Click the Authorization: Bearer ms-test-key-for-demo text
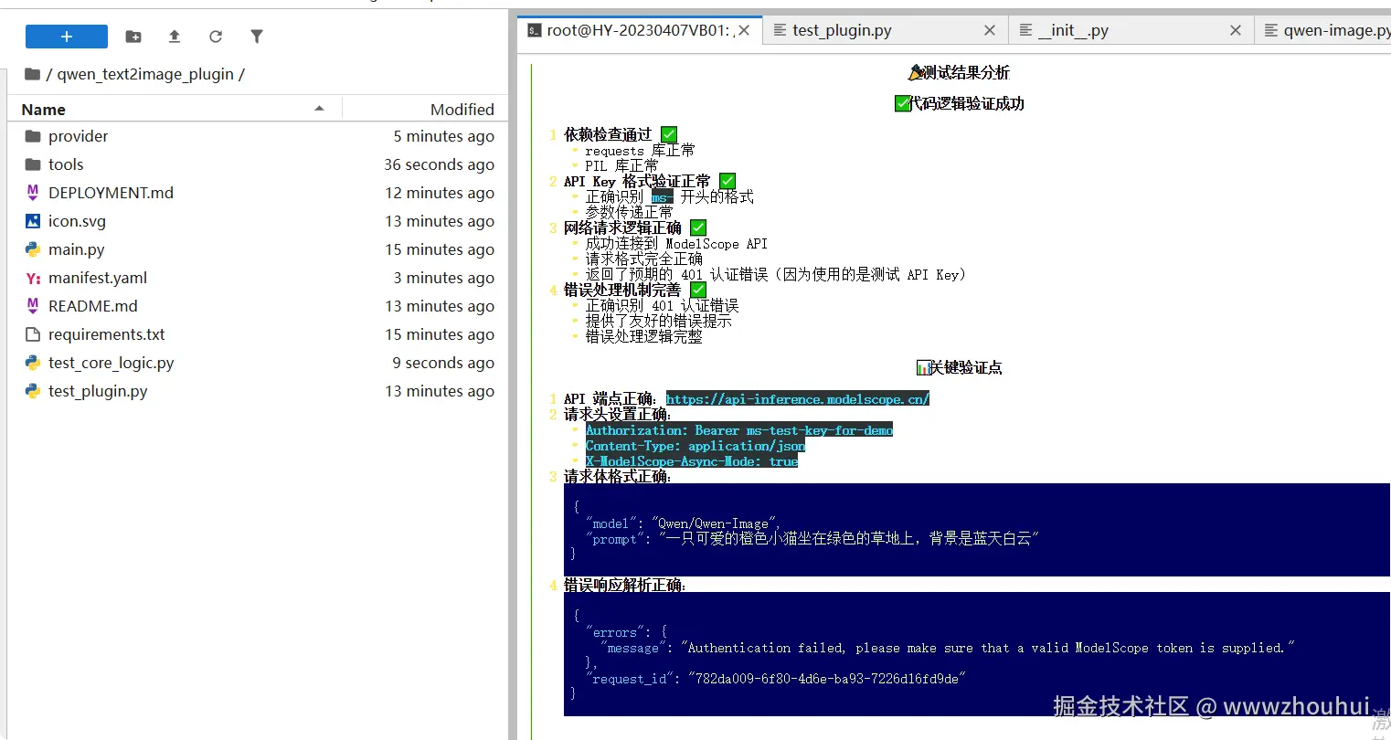The image size is (1391, 740). (739, 429)
